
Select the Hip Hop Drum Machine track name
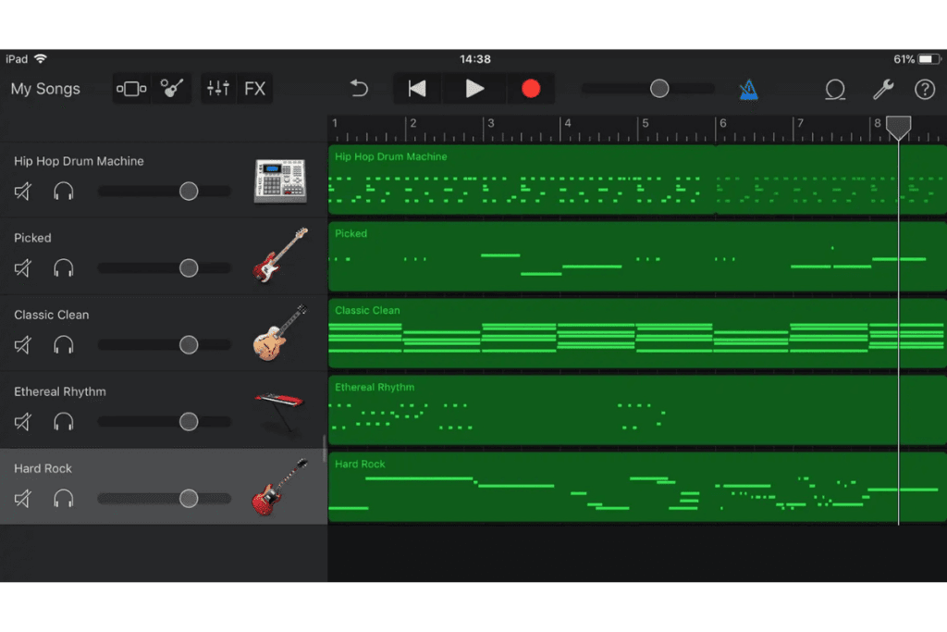(x=79, y=161)
